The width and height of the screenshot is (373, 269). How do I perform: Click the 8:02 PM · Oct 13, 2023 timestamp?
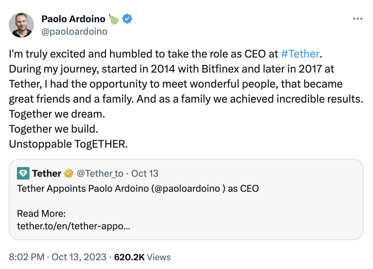tap(58, 257)
